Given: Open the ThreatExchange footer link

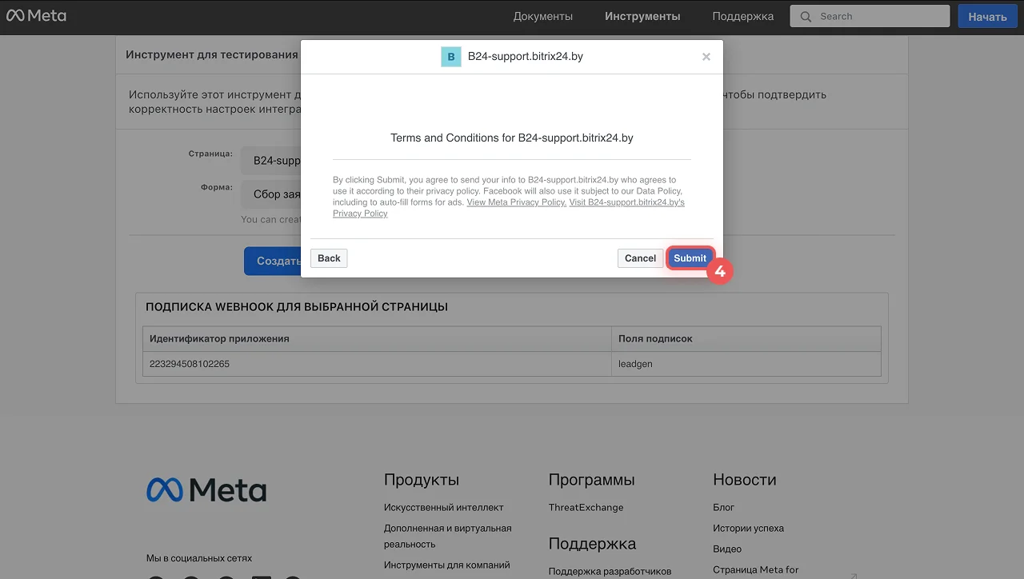Looking at the screenshot, I should click(586, 507).
